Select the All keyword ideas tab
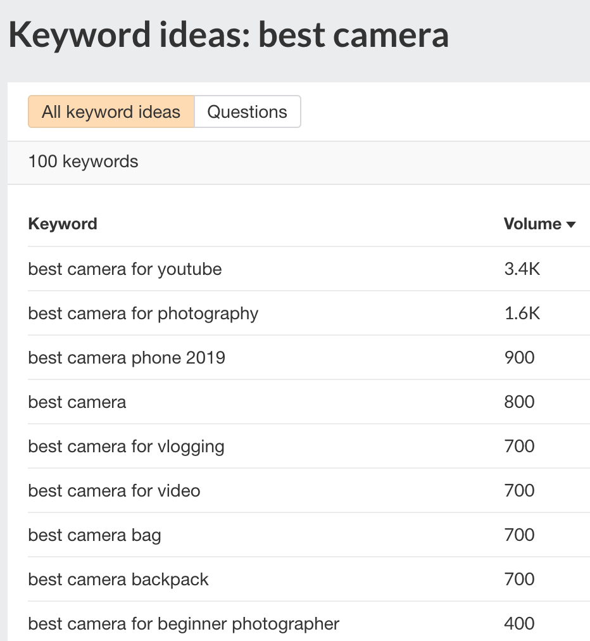 (111, 111)
